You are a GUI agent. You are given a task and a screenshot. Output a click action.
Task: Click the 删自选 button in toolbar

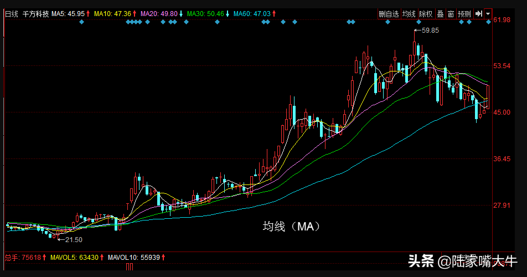pyautogui.click(x=389, y=13)
